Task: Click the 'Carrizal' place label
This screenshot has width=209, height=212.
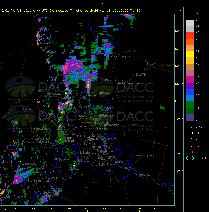Action: [75, 169]
